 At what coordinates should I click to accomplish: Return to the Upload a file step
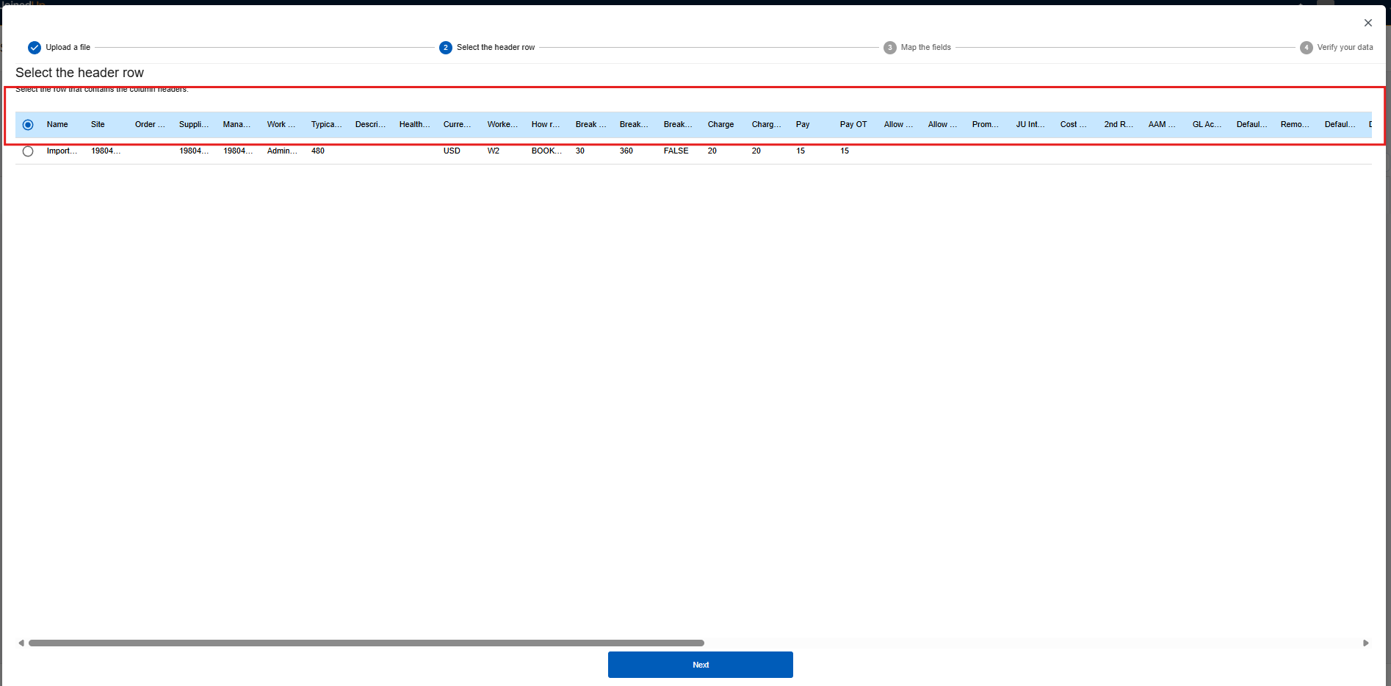(68, 48)
